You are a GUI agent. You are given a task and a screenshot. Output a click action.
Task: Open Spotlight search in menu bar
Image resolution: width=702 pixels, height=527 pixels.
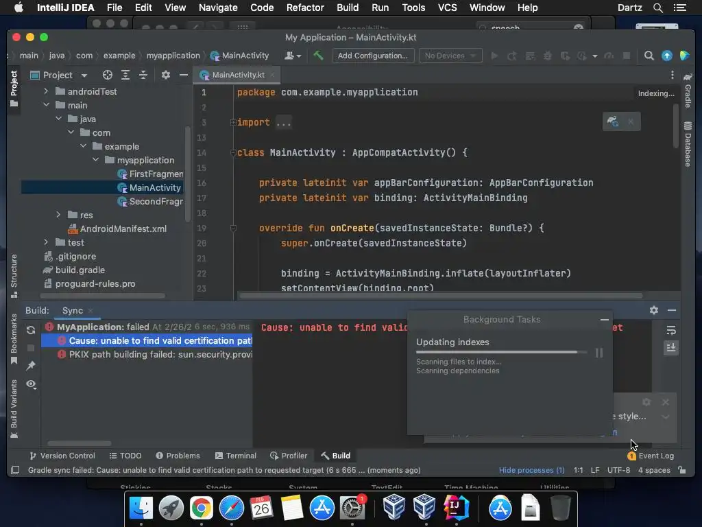tap(657, 8)
